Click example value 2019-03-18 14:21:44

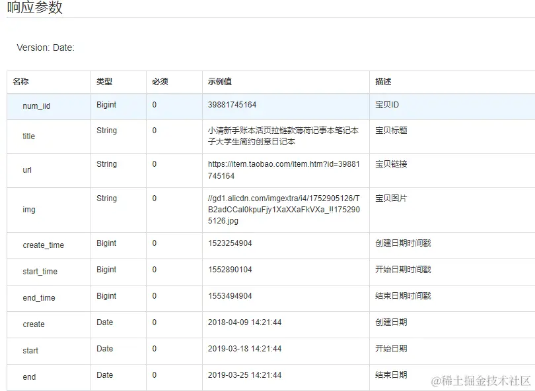pos(244,348)
